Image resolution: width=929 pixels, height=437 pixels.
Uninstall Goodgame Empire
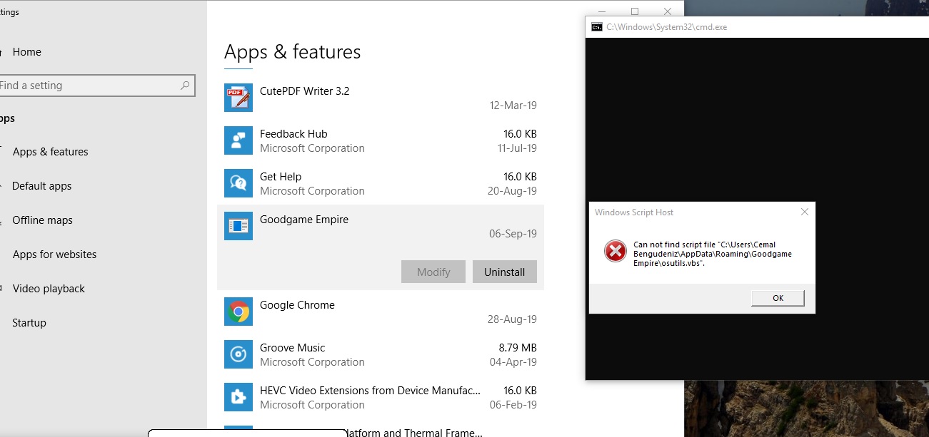pyautogui.click(x=505, y=272)
